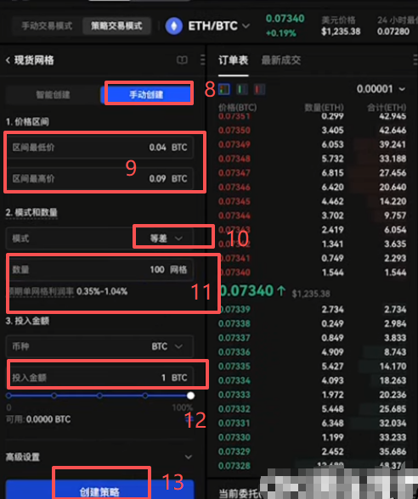Open the grid tutorial book icon
418x499 pixels.
coord(182,59)
